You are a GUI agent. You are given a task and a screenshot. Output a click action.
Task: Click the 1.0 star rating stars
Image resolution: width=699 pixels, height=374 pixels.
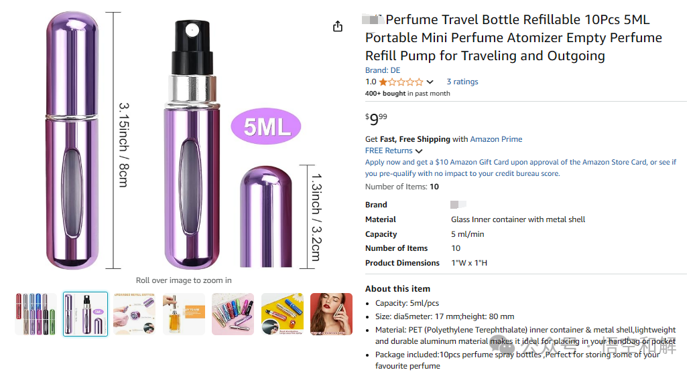[401, 82]
